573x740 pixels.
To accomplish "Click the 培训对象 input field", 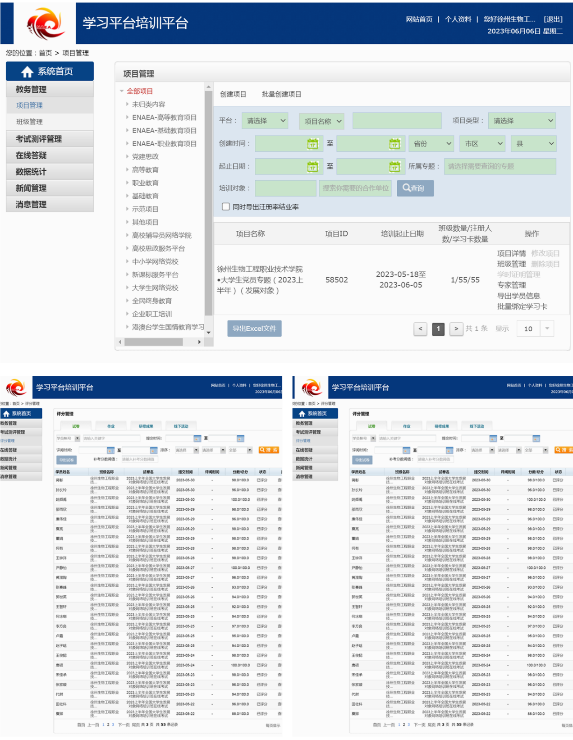I will [x=285, y=188].
